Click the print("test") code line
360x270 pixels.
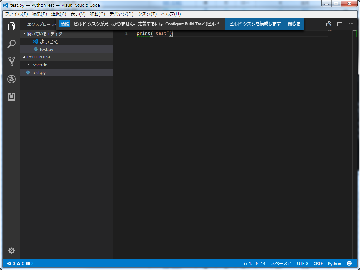click(x=155, y=33)
